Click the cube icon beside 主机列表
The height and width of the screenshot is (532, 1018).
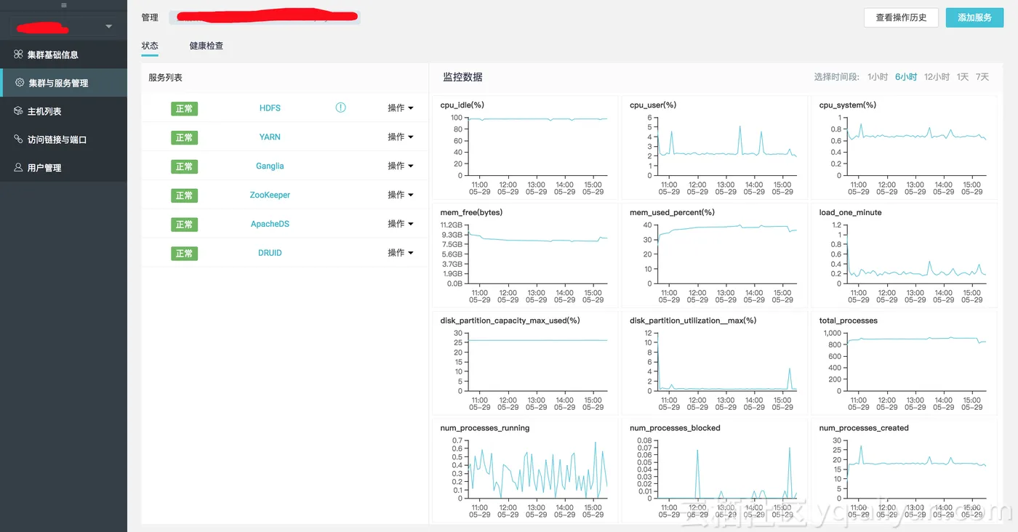pyautogui.click(x=19, y=111)
